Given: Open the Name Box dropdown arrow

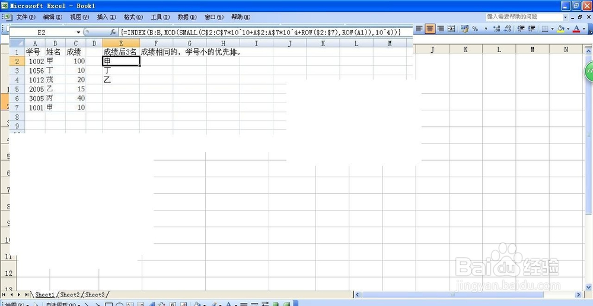Looking at the screenshot, I should point(79,33).
